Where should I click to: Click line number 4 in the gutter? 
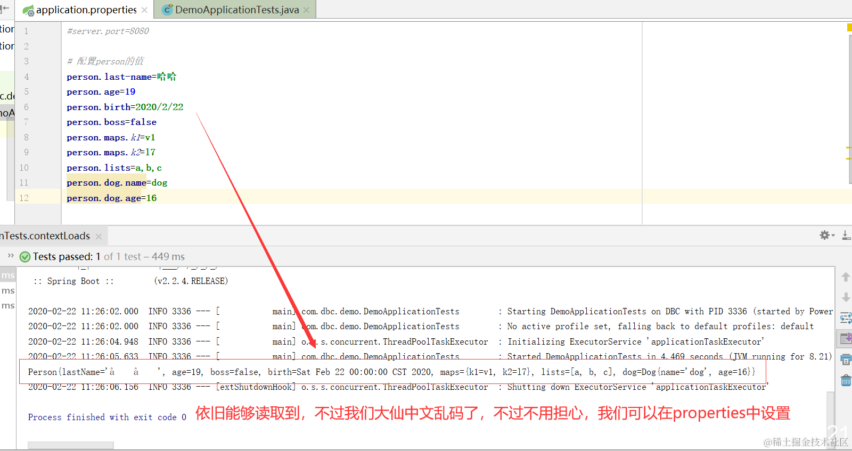26,77
